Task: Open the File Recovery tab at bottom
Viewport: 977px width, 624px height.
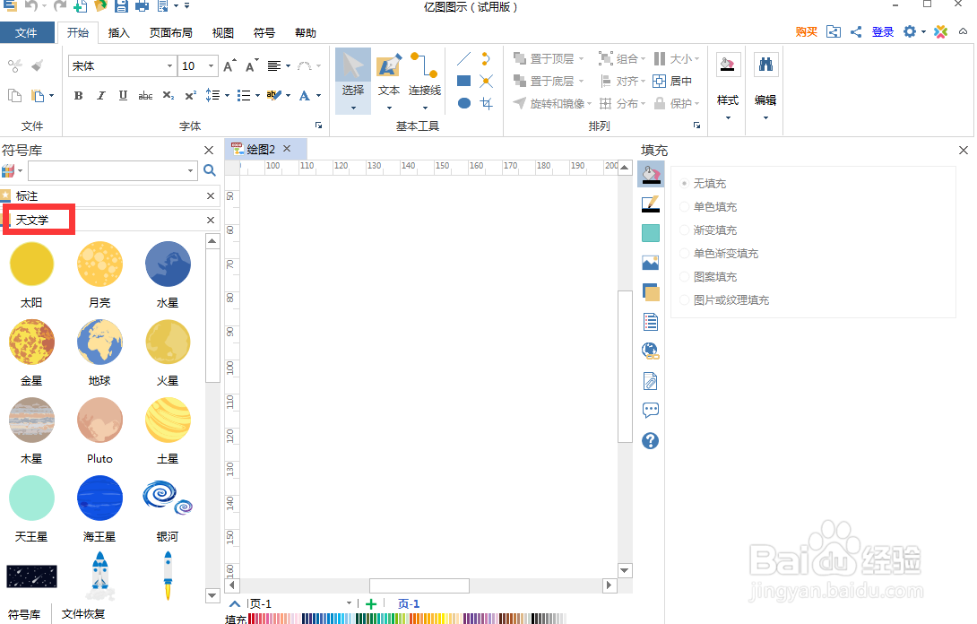Action: click(82, 614)
